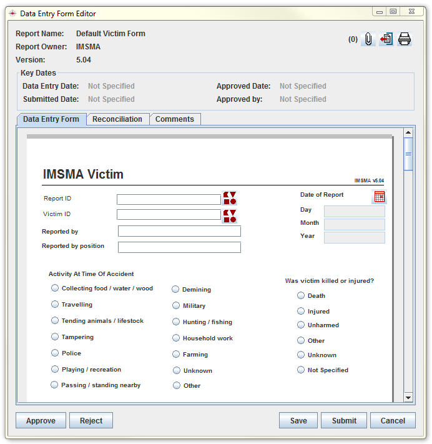Click the printer icon to print form

(x=405, y=39)
